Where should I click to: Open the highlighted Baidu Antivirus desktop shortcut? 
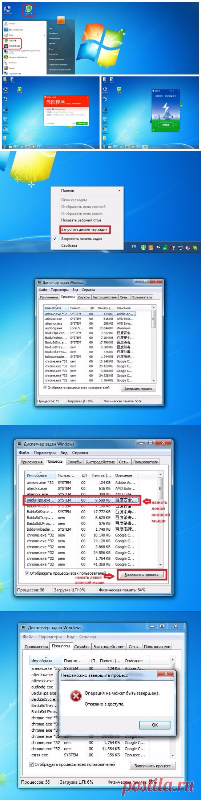tap(28, 9)
